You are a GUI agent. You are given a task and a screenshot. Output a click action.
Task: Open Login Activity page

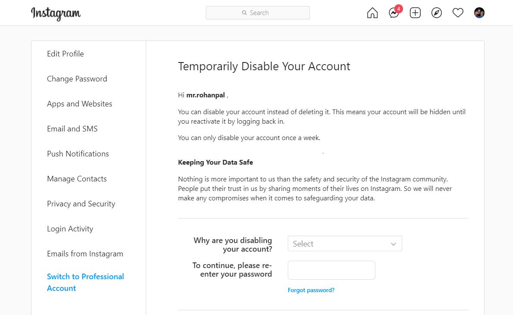70,229
